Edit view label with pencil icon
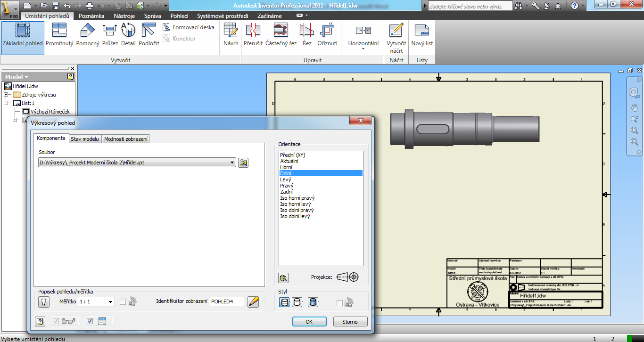This screenshot has height=342, width=644. click(254, 302)
